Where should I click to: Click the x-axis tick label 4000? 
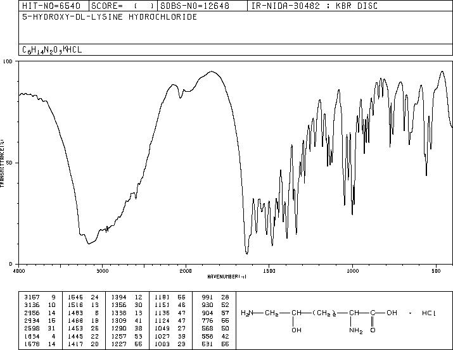click(x=19, y=271)
